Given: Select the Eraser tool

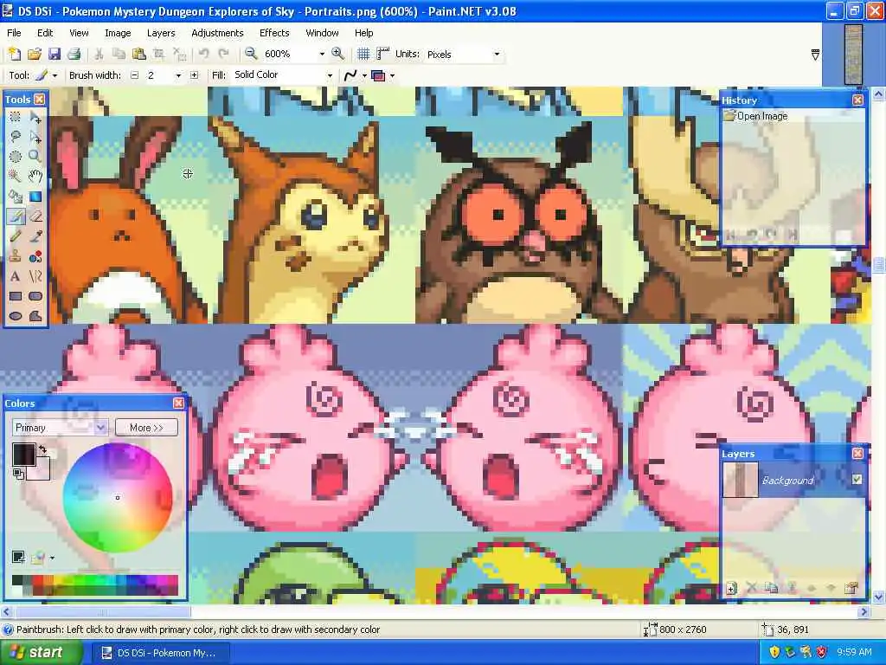Looking at the screenshot, I should pos(35,216).
